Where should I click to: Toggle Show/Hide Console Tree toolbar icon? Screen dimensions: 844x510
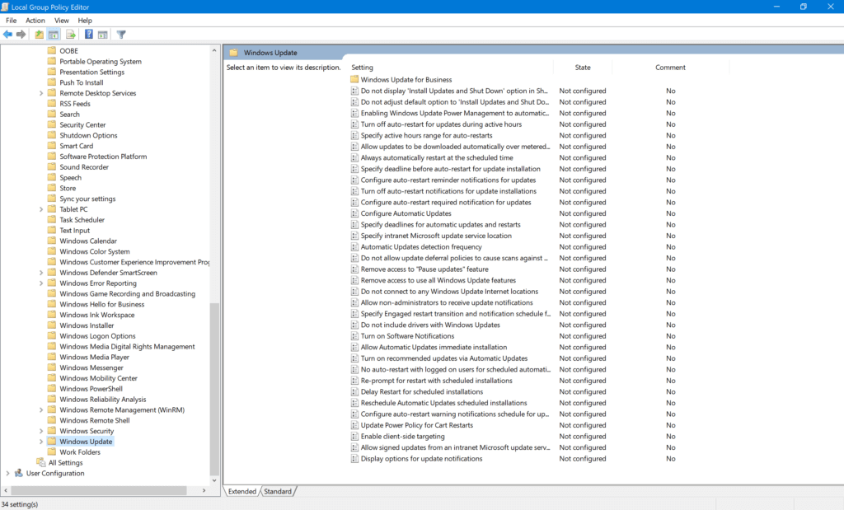[54, 35]
